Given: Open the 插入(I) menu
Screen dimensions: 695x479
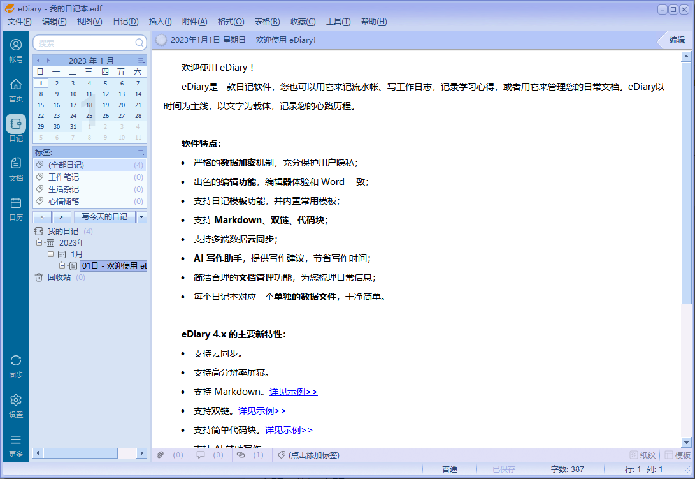Looking at the screenshot, I should click(x=159, y=21).
